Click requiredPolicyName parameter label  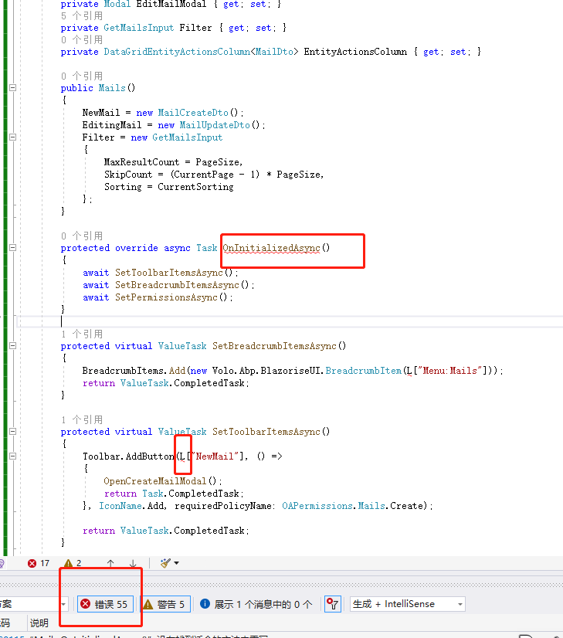tap(223, 506)
